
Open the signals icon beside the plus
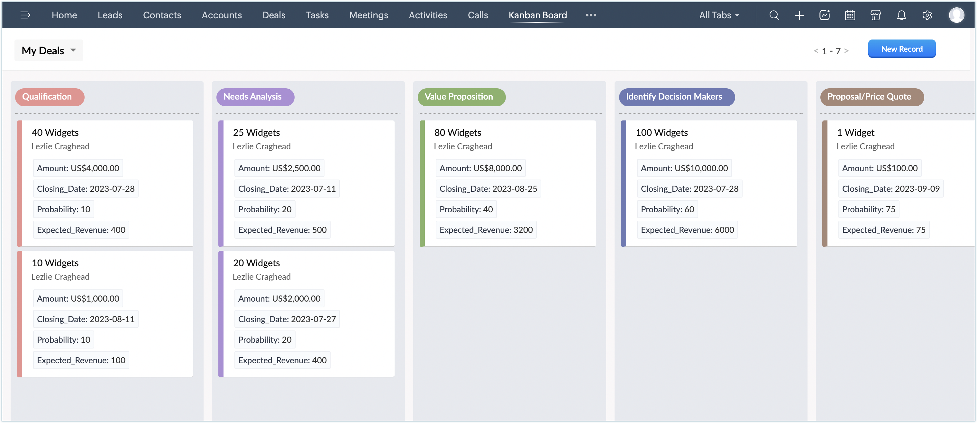825,15
